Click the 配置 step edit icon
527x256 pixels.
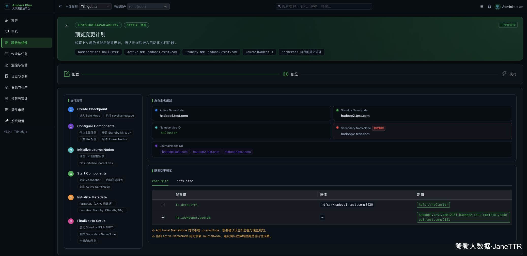pyautogui.click(x=67, y=74)
